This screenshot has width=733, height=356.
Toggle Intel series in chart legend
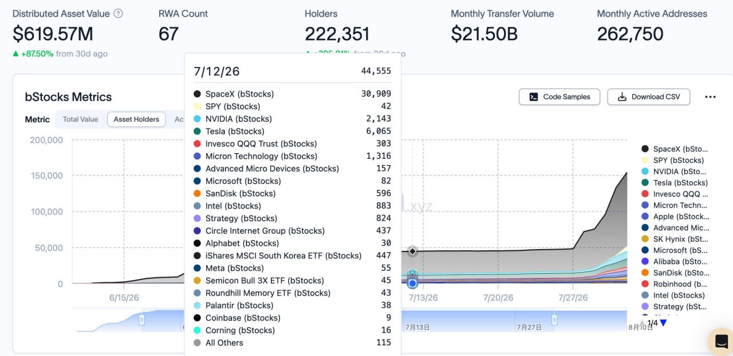click(x=673, y=295)
